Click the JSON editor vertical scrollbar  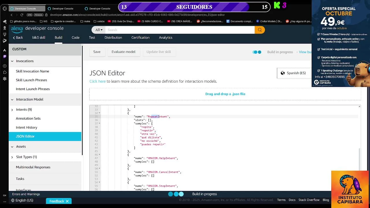(x=360, y=159)
